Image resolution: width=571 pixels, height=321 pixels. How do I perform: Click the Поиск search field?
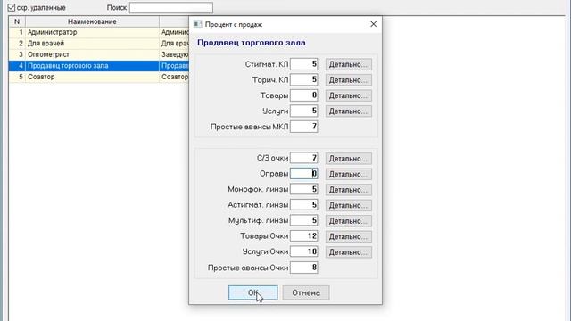click(x=171, y=8)
